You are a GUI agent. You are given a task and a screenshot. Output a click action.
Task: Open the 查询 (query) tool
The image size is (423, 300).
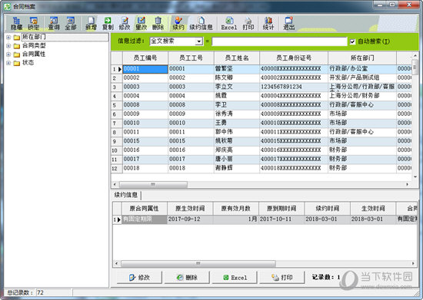54,24
